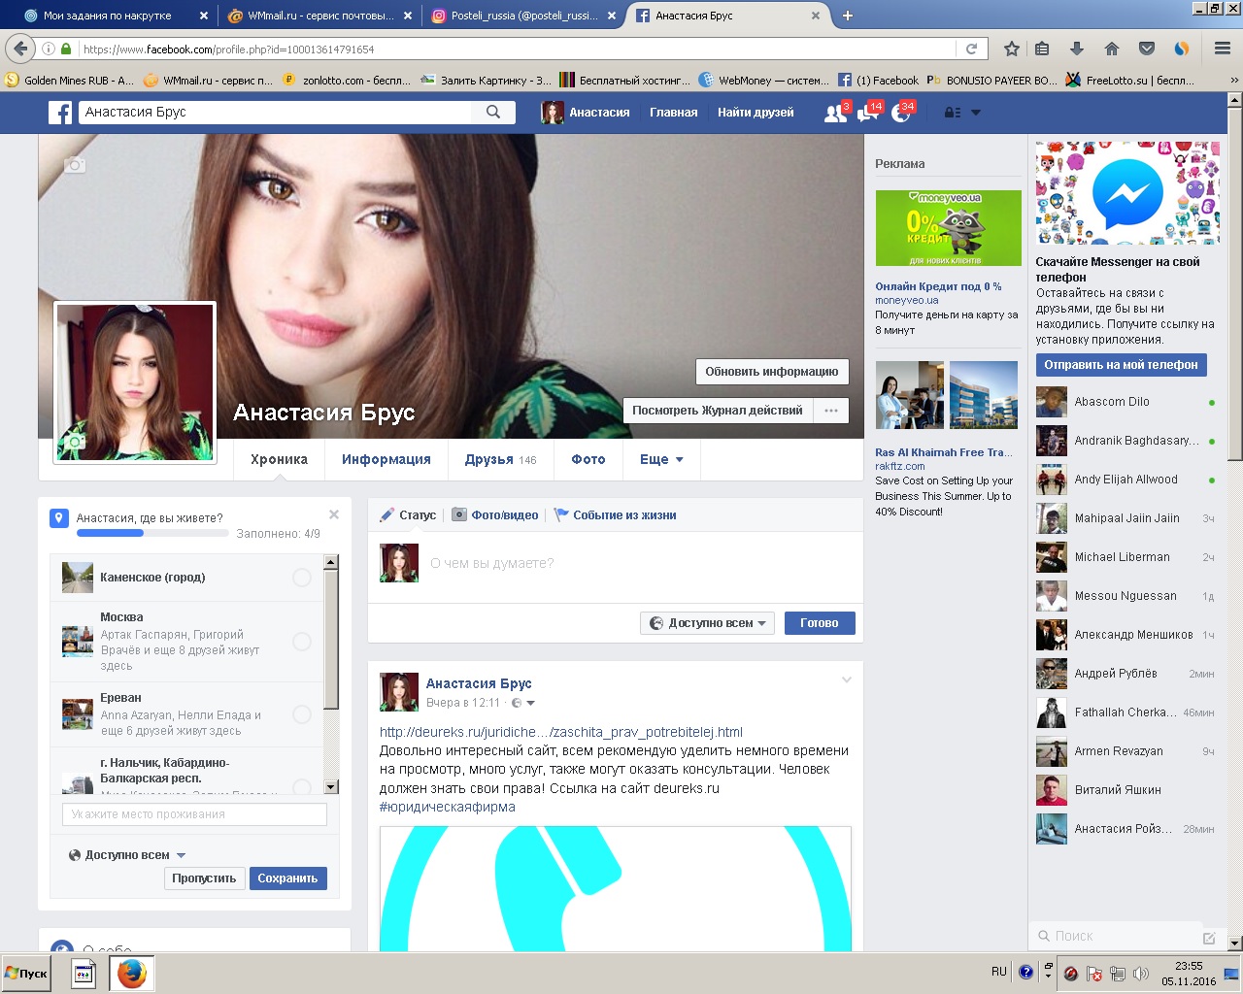Click the cover photo camera icon
The width and height of the screenshot is (1243, 994).
pos(75,165)
